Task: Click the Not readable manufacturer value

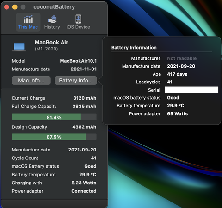Action: point(182,58)
